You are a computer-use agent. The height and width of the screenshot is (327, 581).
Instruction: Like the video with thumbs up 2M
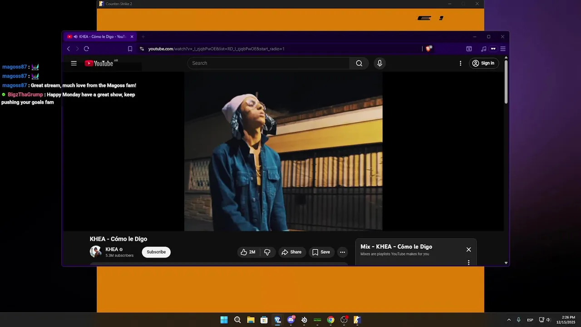coord(248,252)
